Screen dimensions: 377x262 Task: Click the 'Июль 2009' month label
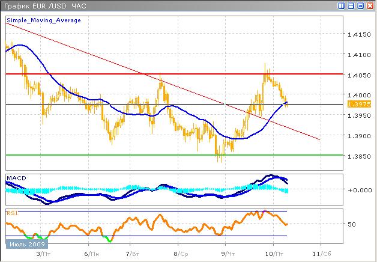tap(27, 245)
